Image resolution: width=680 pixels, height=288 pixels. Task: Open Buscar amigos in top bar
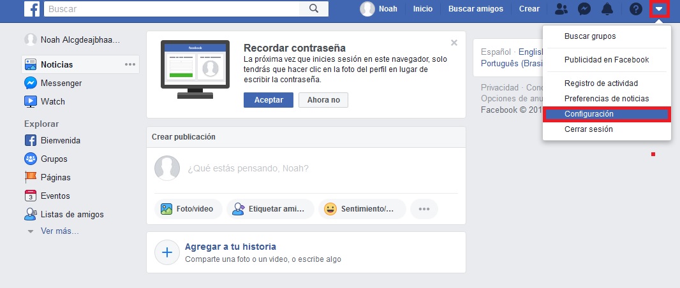476,9
